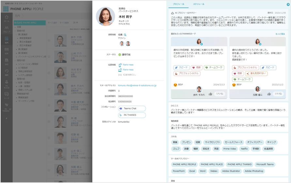Open the グループ icon in sidebar
Screen dimensions: 291x183
[x=7, y=29]
